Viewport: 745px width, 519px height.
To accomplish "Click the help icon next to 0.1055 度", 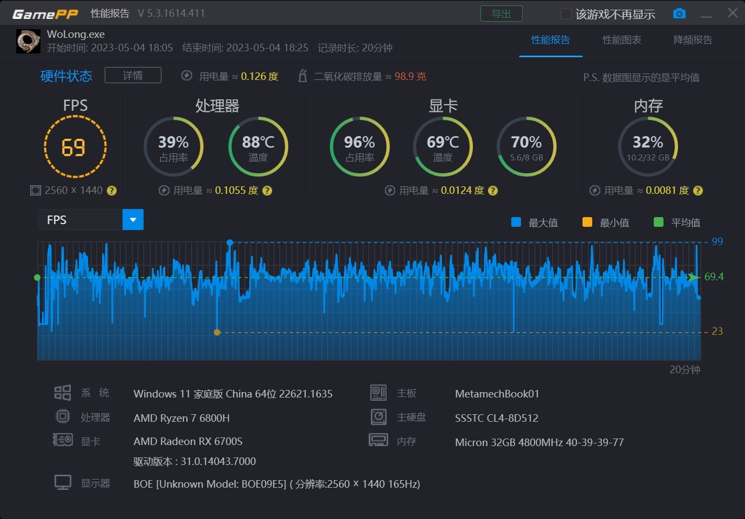I will tap(267, 191).
